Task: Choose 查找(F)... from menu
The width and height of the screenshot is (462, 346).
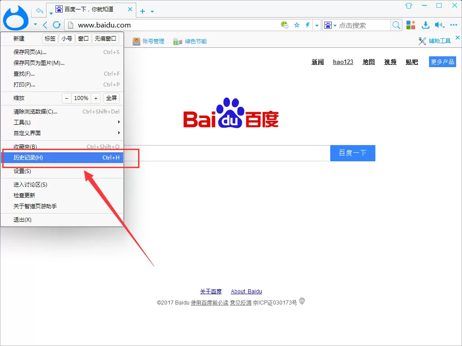Action: point(62,74)
